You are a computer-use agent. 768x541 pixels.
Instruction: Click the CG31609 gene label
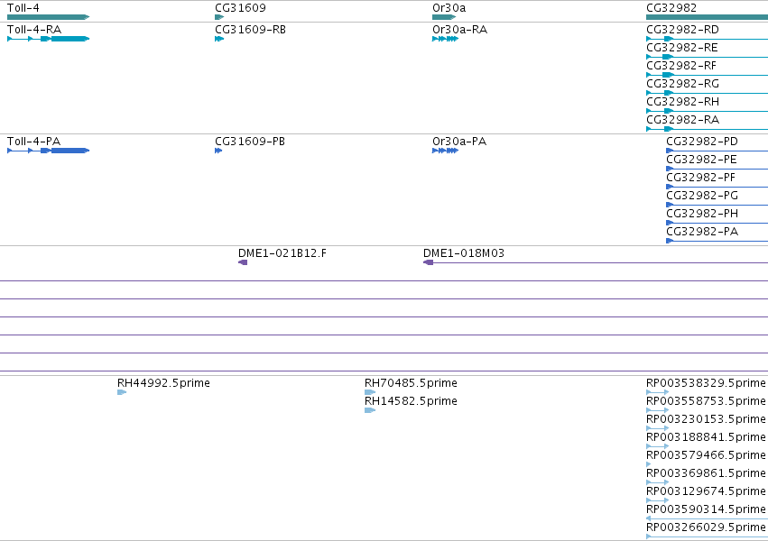click(x=240, y=8)
